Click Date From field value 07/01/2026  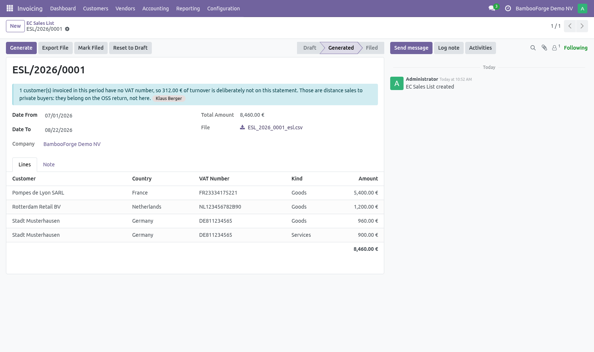59,116
